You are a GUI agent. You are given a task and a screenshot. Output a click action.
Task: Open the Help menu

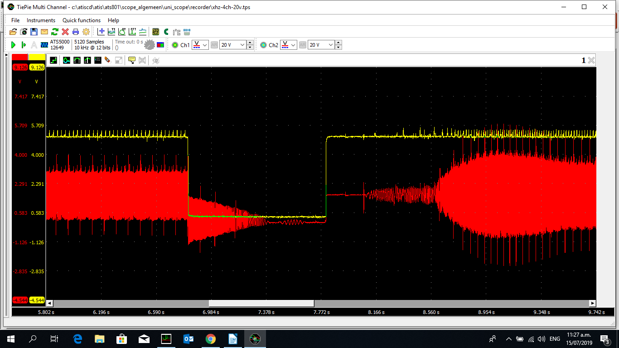click(x=113, y=20)
